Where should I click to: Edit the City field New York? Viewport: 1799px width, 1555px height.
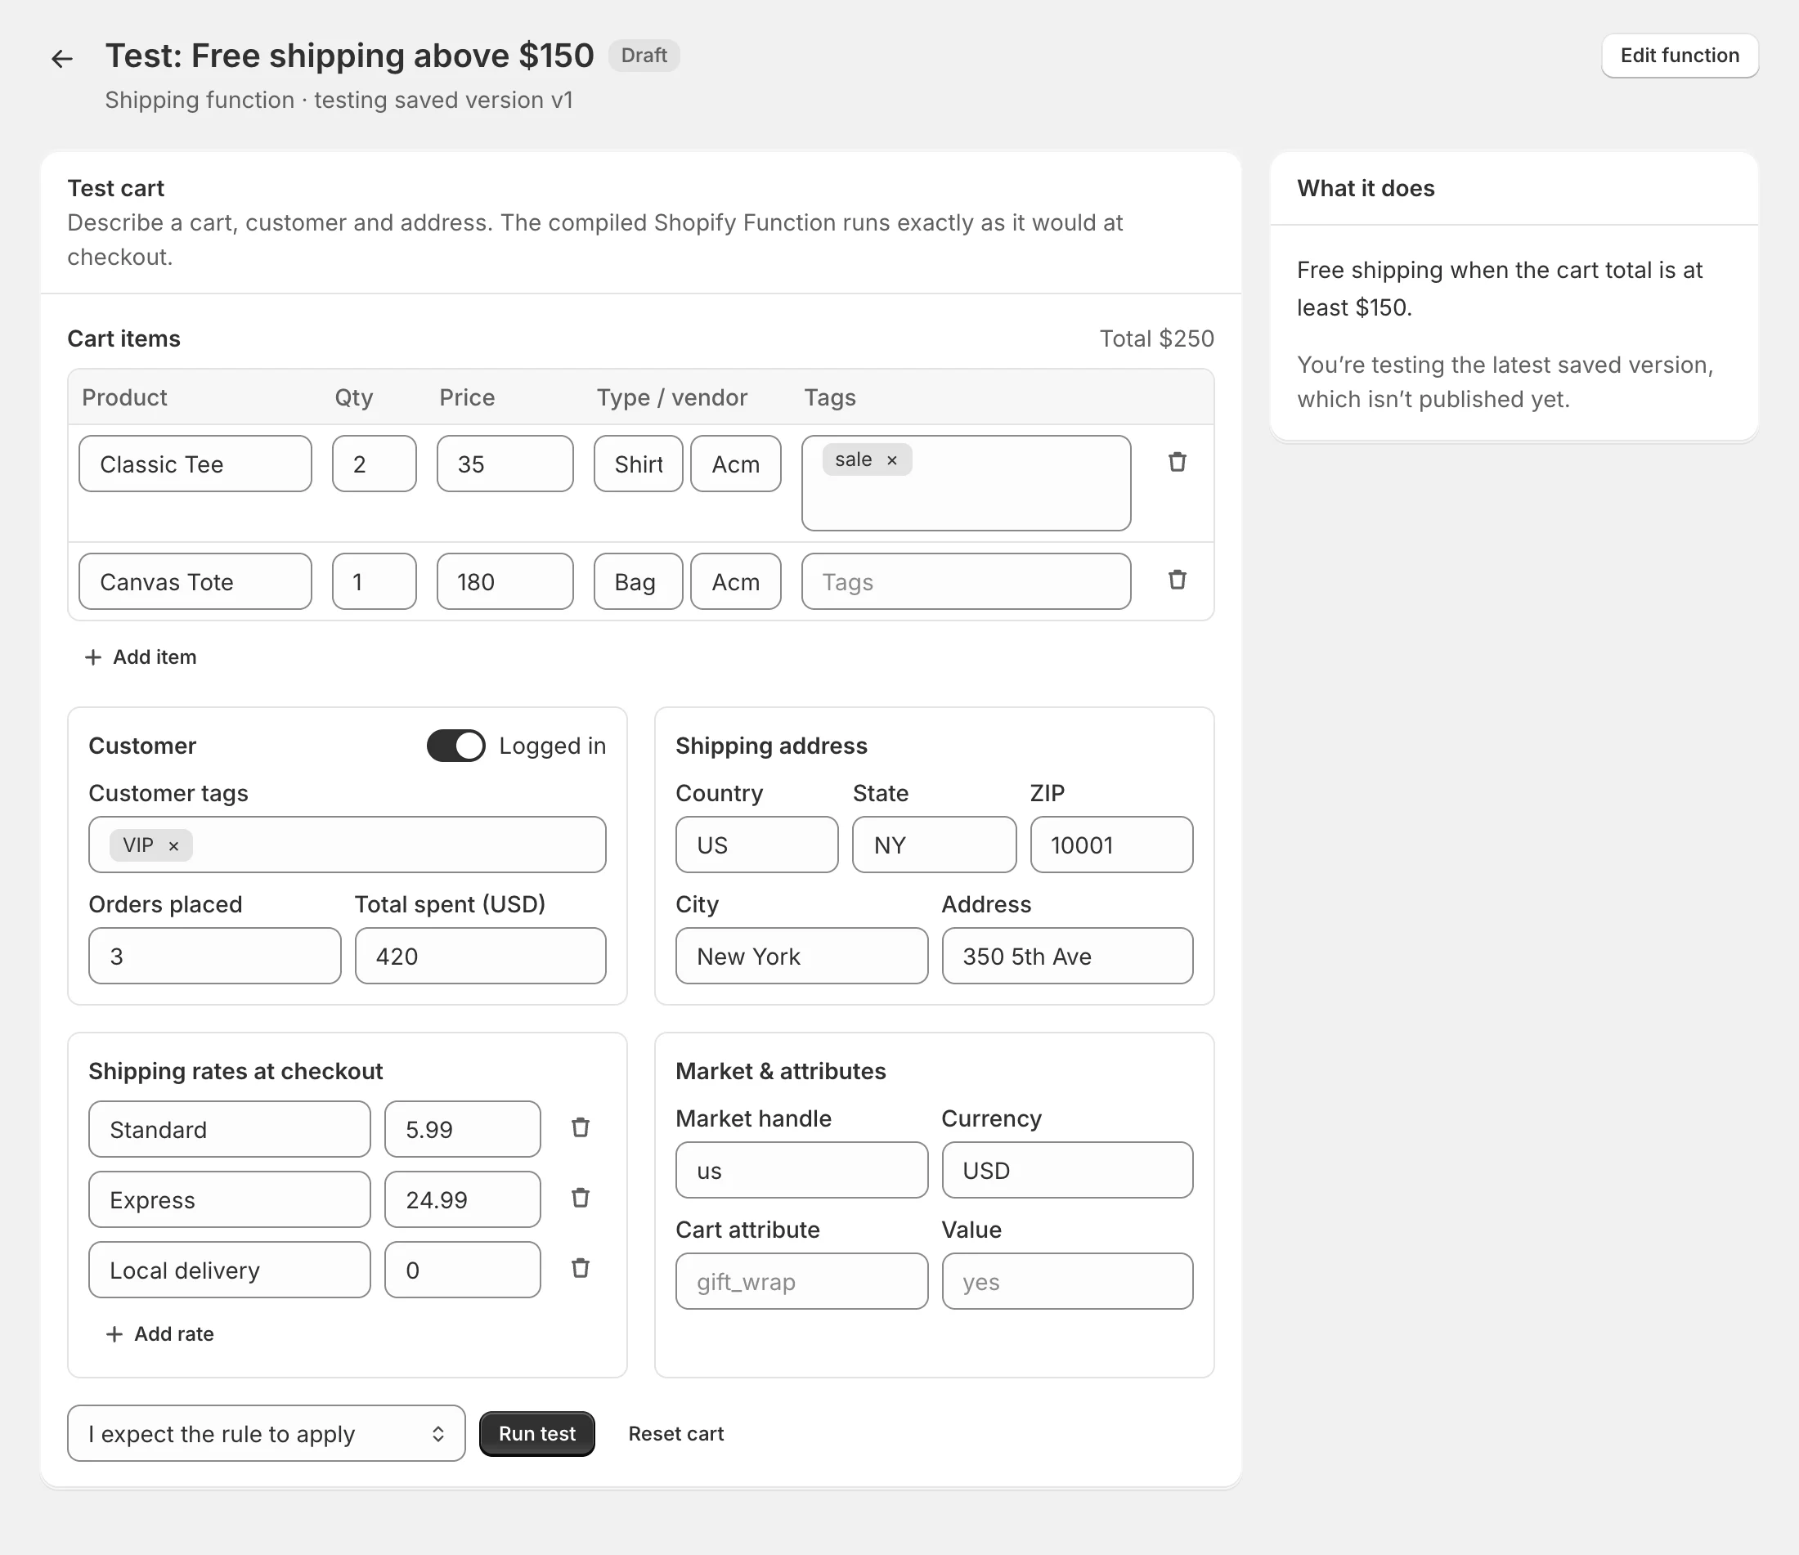pyautogui.click(x=802, y=956)
